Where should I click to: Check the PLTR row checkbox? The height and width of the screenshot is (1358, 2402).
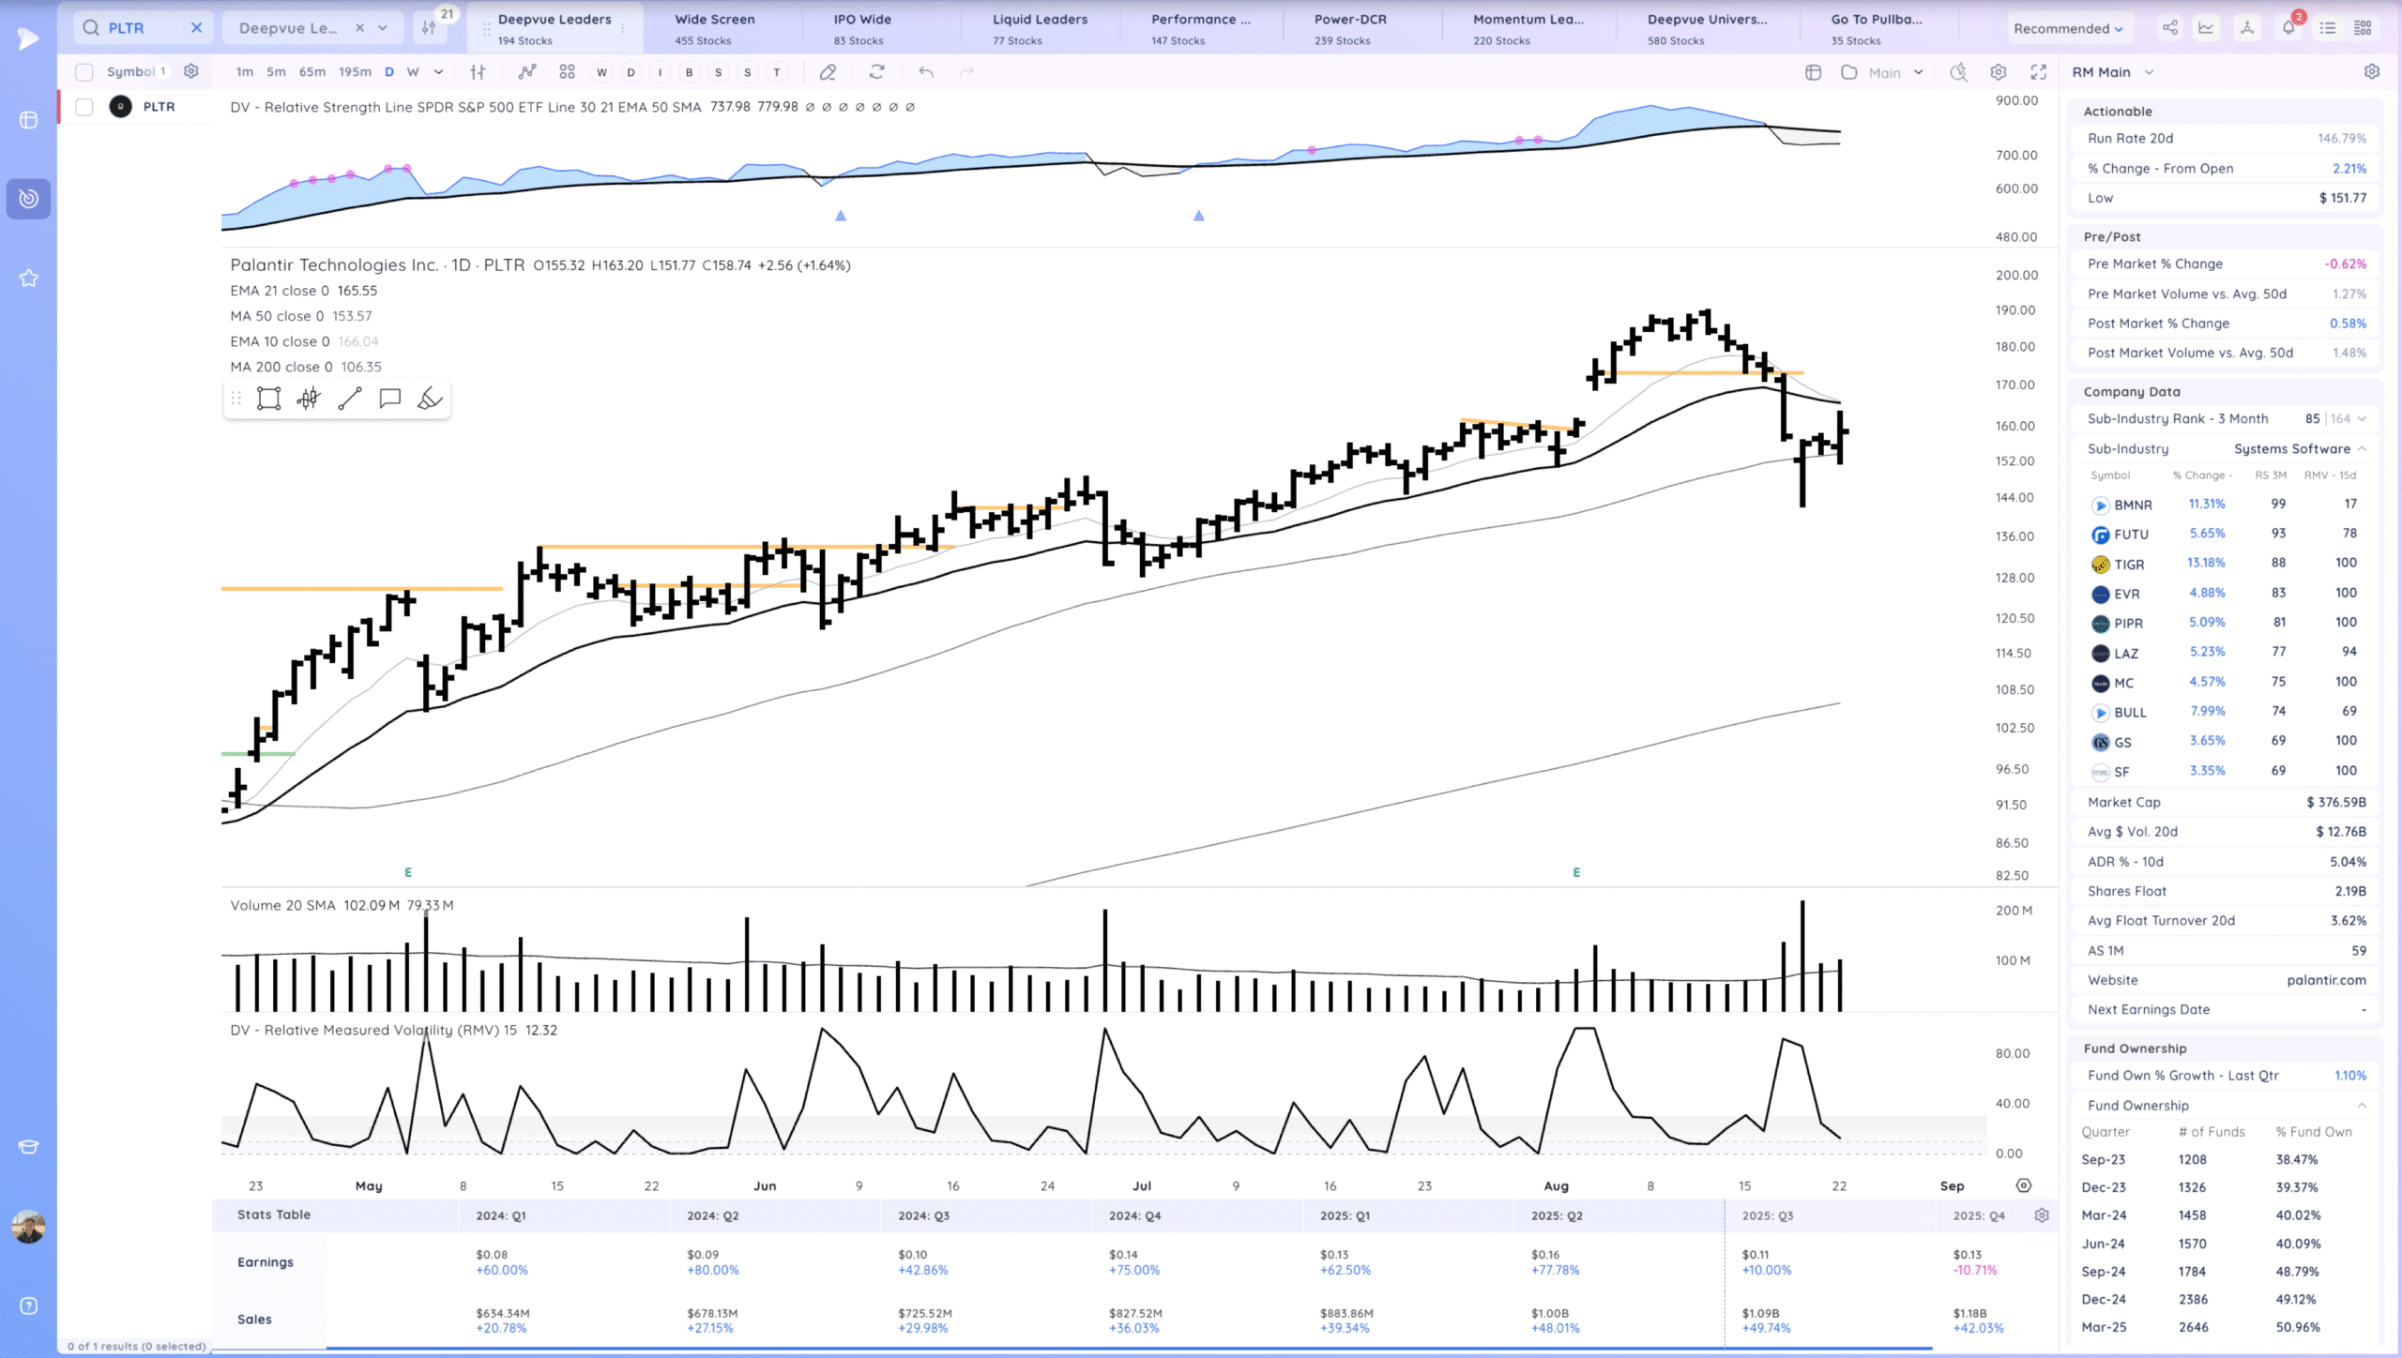[x=84, y=107]
